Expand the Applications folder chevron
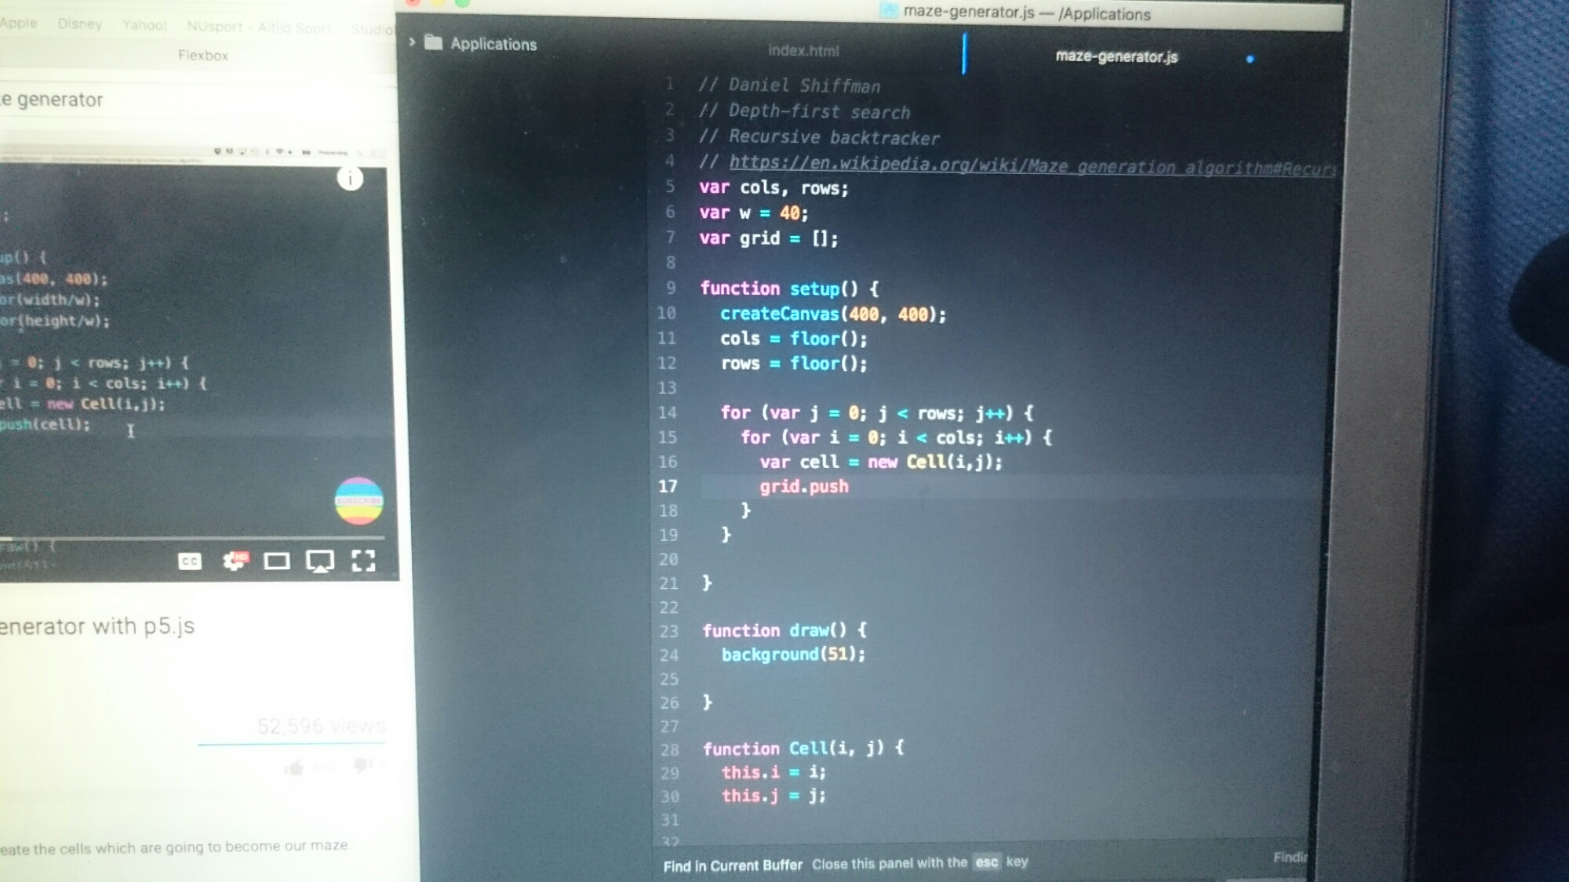This screenshot has width=1569, height=882. [x=412, y=42]
